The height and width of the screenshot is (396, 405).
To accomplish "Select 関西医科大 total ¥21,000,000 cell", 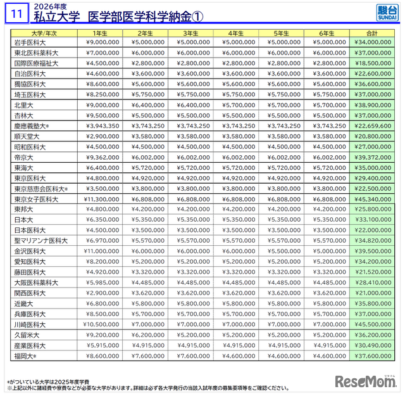I will (x=372, y=293).
